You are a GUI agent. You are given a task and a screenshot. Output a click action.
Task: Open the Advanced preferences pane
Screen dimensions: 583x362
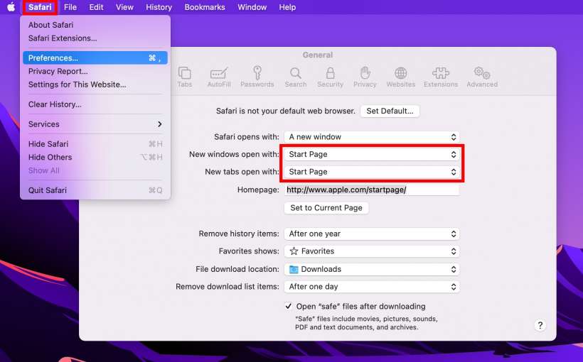[482, 77]
